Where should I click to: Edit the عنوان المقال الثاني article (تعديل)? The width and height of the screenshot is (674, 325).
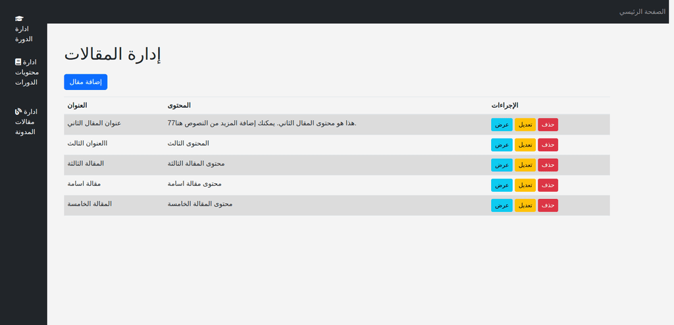(x=525, y=125)
